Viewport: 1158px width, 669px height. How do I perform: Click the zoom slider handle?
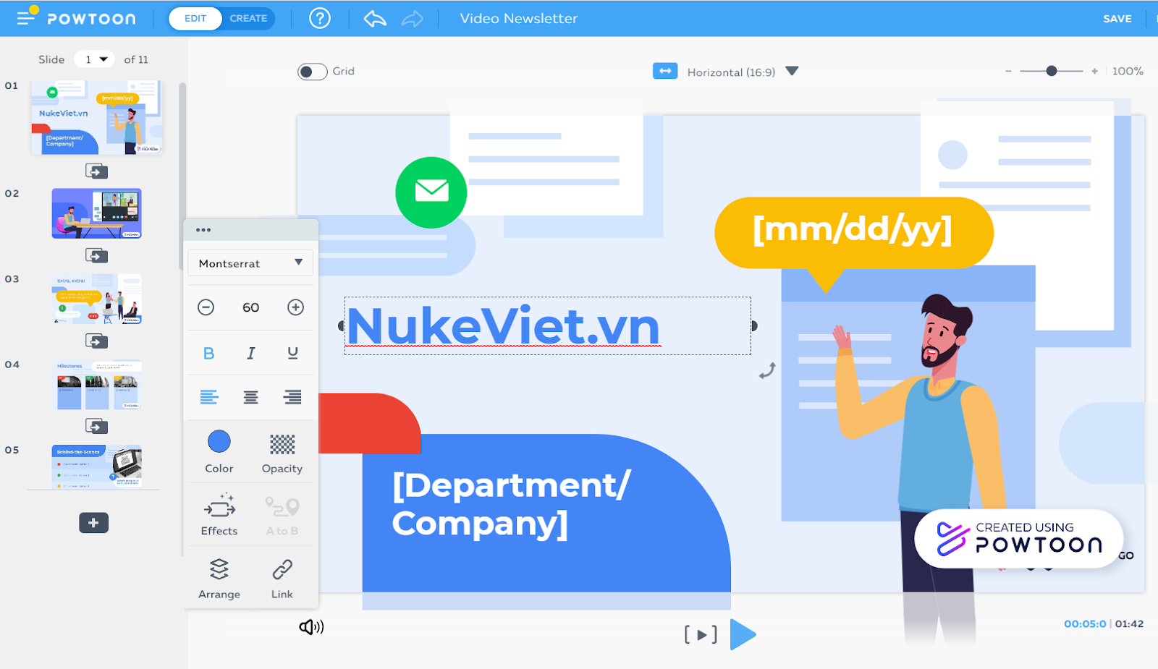(1052, 71)
